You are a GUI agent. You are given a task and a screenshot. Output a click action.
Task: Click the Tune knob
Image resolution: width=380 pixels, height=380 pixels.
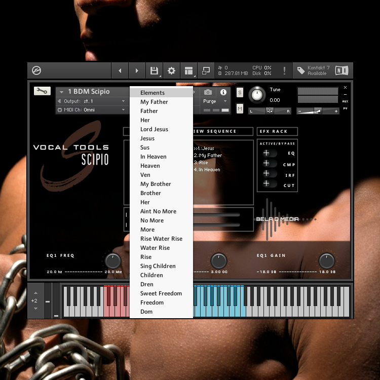point(257,95)
